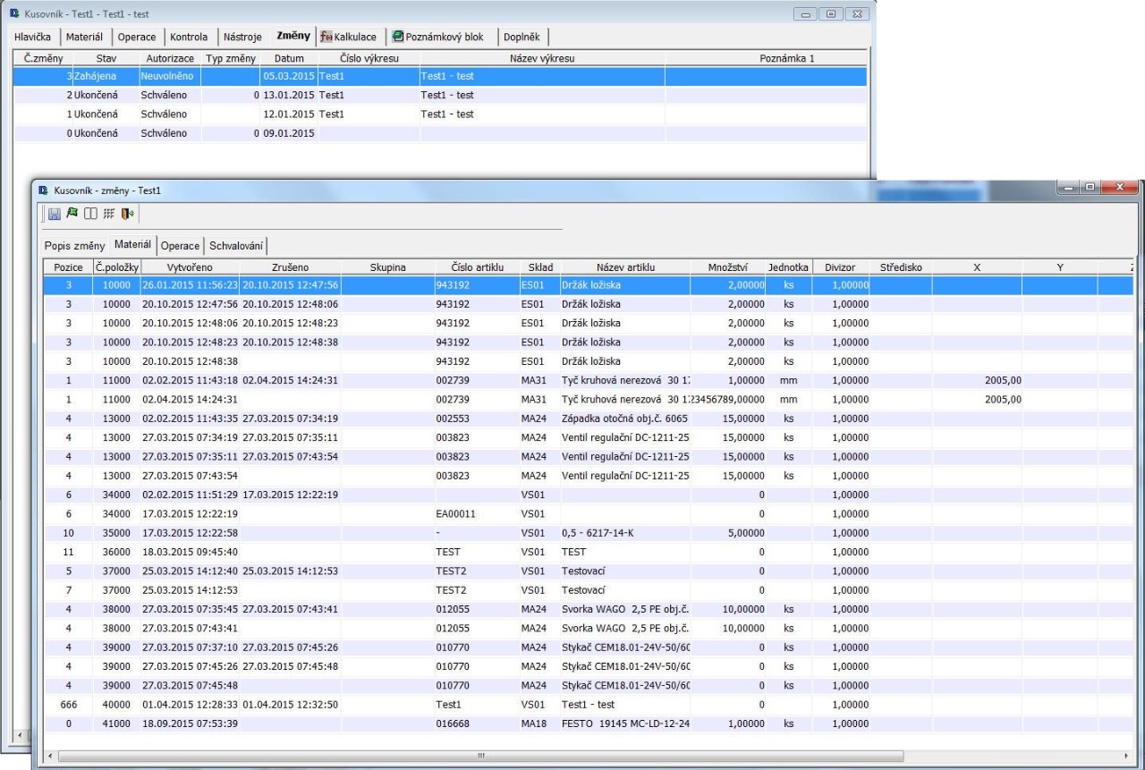Open the Kalkulace tab with formula icon
Screen dimensions: 1145x770
(x=350, y=37)
